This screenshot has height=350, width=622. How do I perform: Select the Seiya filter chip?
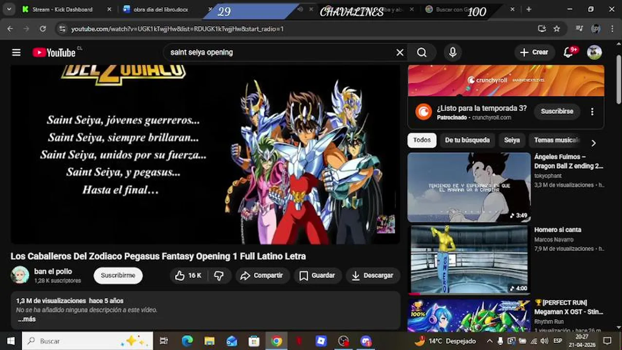coord(512,140)
